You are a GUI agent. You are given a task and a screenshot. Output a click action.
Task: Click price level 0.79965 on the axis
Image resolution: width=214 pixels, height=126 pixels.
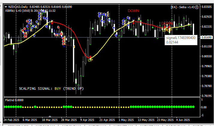coord(207,66)
